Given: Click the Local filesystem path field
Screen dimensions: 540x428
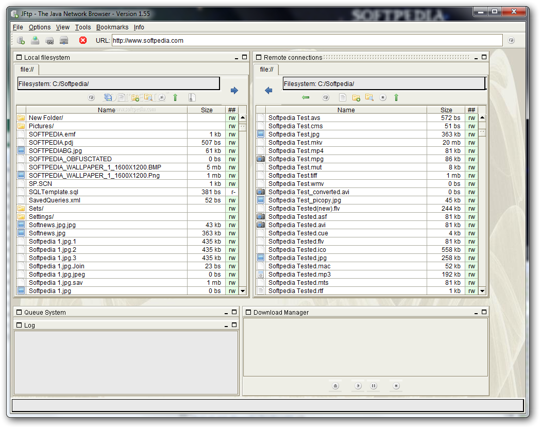Looking at the screenshot, I should (119, 83).
